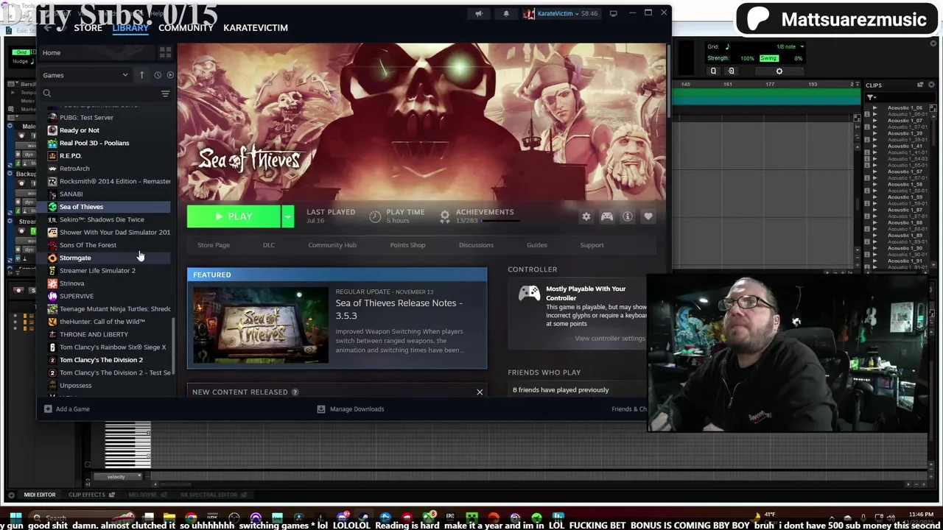Viewport: 943px width, 530px height.
Task: Open Steam notifications bell icon
Action: 506,13
